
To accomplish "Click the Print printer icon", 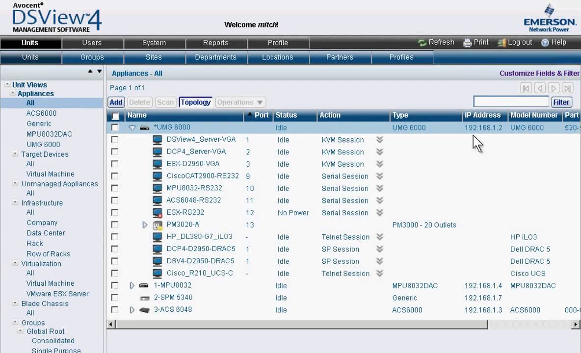I will [x=467, y=43].
